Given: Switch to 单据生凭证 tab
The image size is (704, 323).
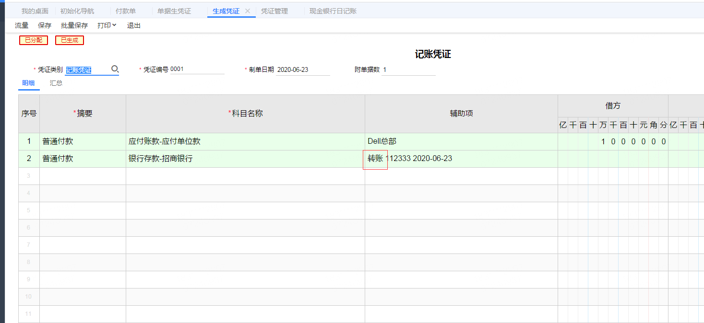Looking at the screenshot, I should (174, 11).
